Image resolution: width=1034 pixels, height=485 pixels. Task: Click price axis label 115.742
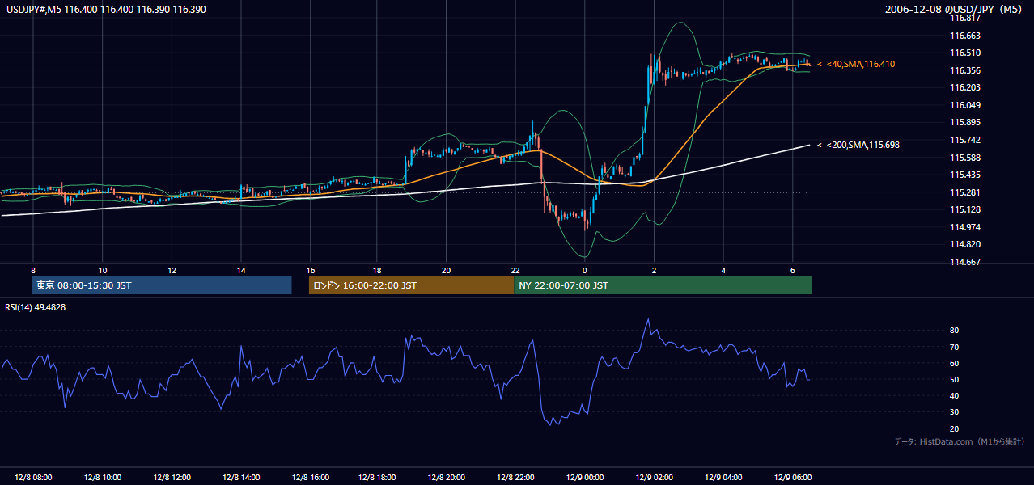965,140
